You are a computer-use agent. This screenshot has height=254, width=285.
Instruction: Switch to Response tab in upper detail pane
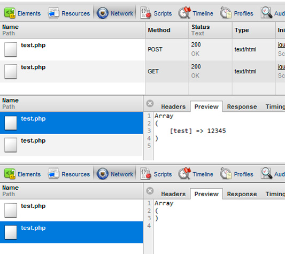pyautogui.click(x=242, y=106)
